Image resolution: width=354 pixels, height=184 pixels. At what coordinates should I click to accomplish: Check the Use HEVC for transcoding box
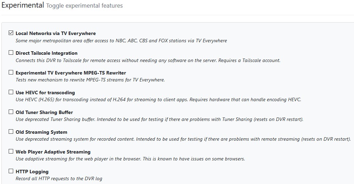[x=11, y=93]
